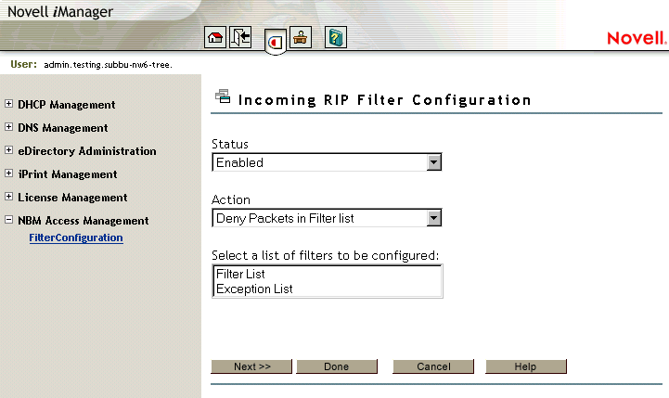Select the Roles and Tasks icon
Image resolution: width=669 pixels, height=398 pixels.
(276, 42)
